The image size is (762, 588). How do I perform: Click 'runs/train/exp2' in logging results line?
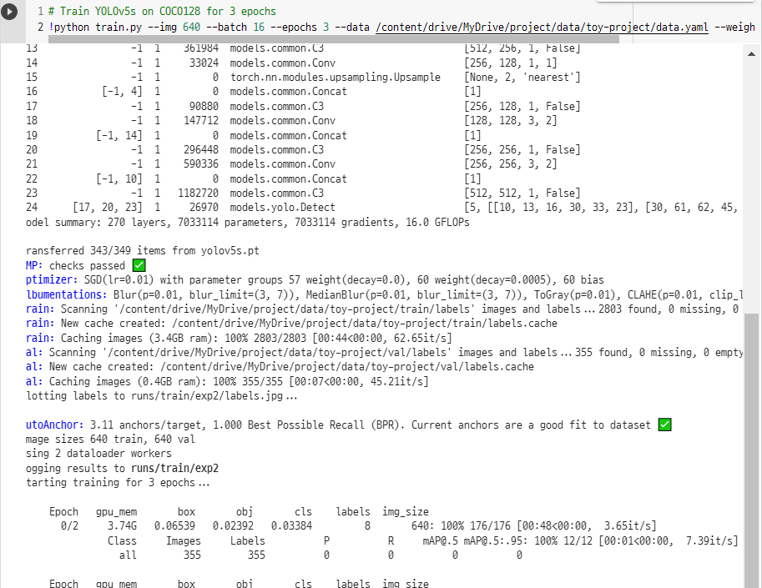coord(175,468)
